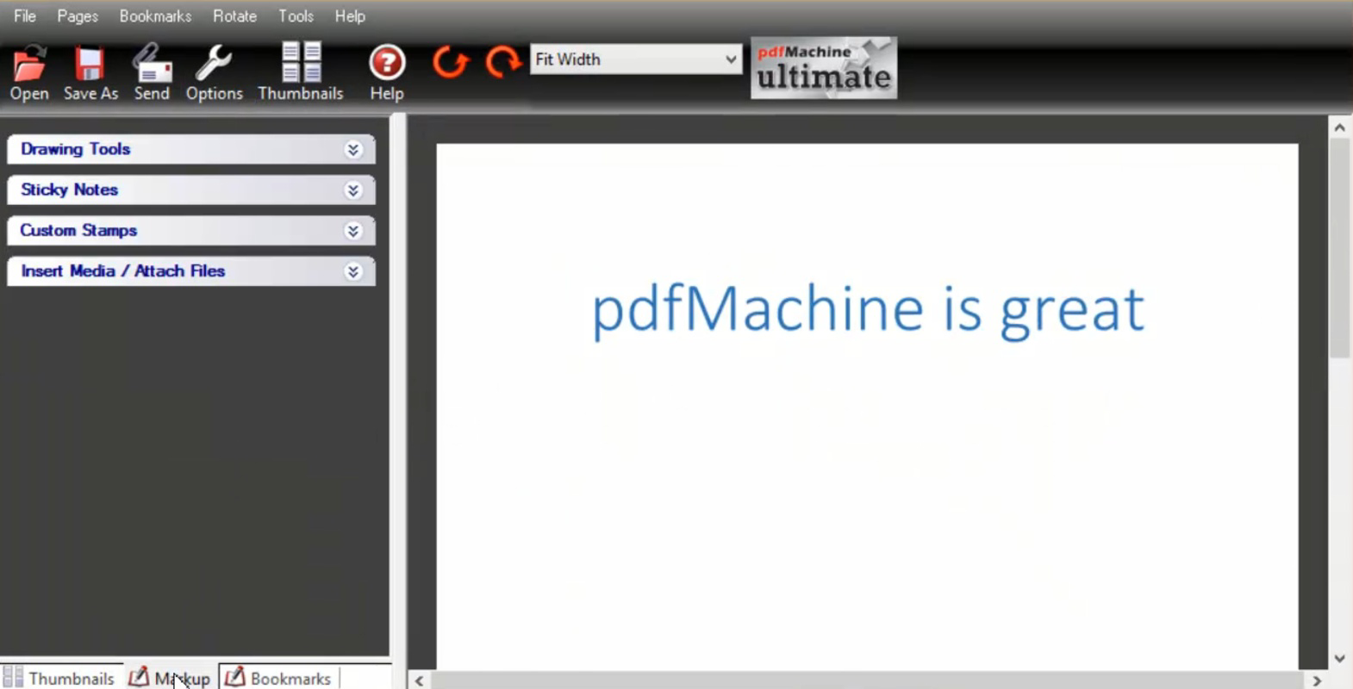1353x689 pixels.
Task: Expand the Sticky Notes panel chevron
Action: [x=353, y=190]
